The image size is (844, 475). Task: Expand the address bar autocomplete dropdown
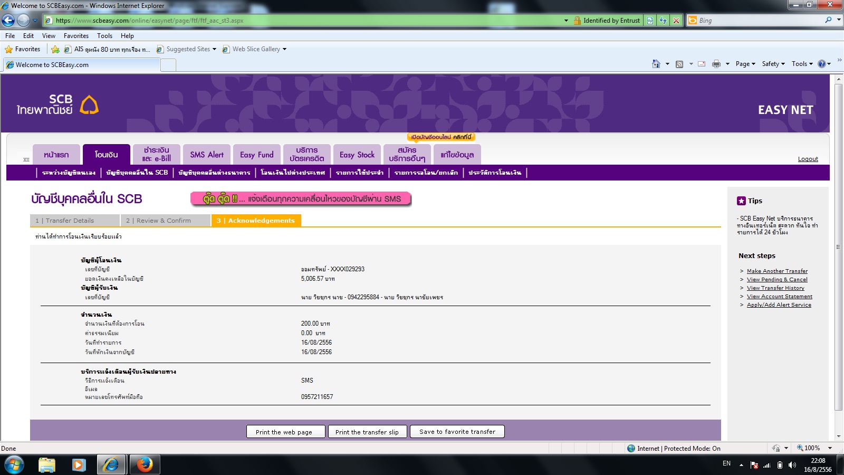point(566,21)
